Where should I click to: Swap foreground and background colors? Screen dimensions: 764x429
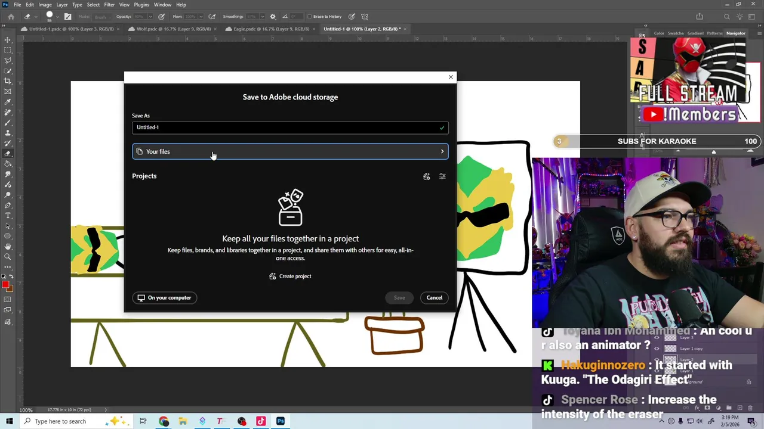(11, 276)
